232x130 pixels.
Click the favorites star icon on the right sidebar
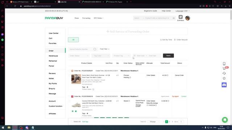pos(224,78)
